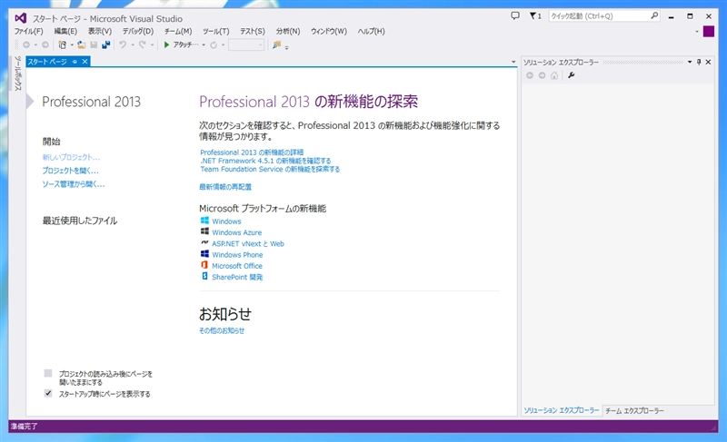Click the Navigate Forward toolbar icon
This screenshot has width=727, height=442.
(45, 44)
